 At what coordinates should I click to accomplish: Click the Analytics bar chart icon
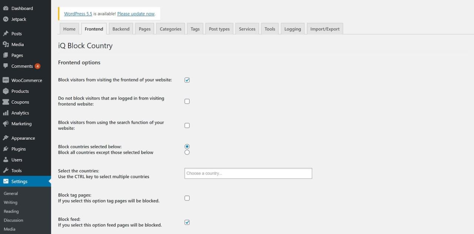tap(6, 113)
